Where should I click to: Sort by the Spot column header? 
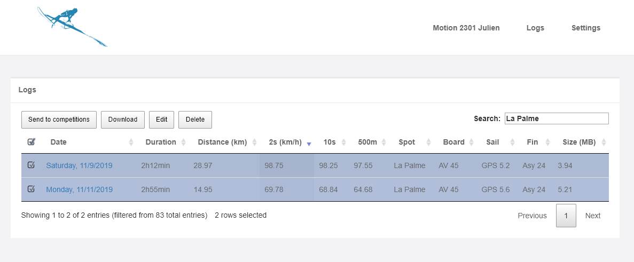407,142
